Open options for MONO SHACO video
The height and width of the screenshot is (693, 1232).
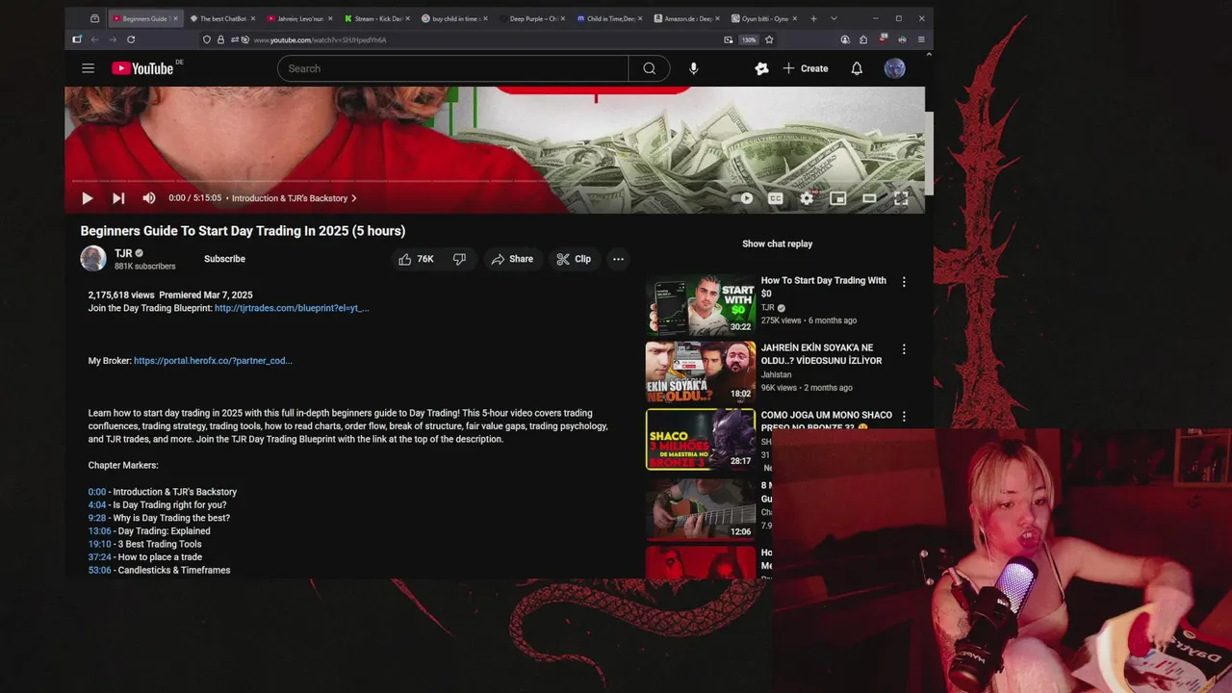click(x=904, y=417)
